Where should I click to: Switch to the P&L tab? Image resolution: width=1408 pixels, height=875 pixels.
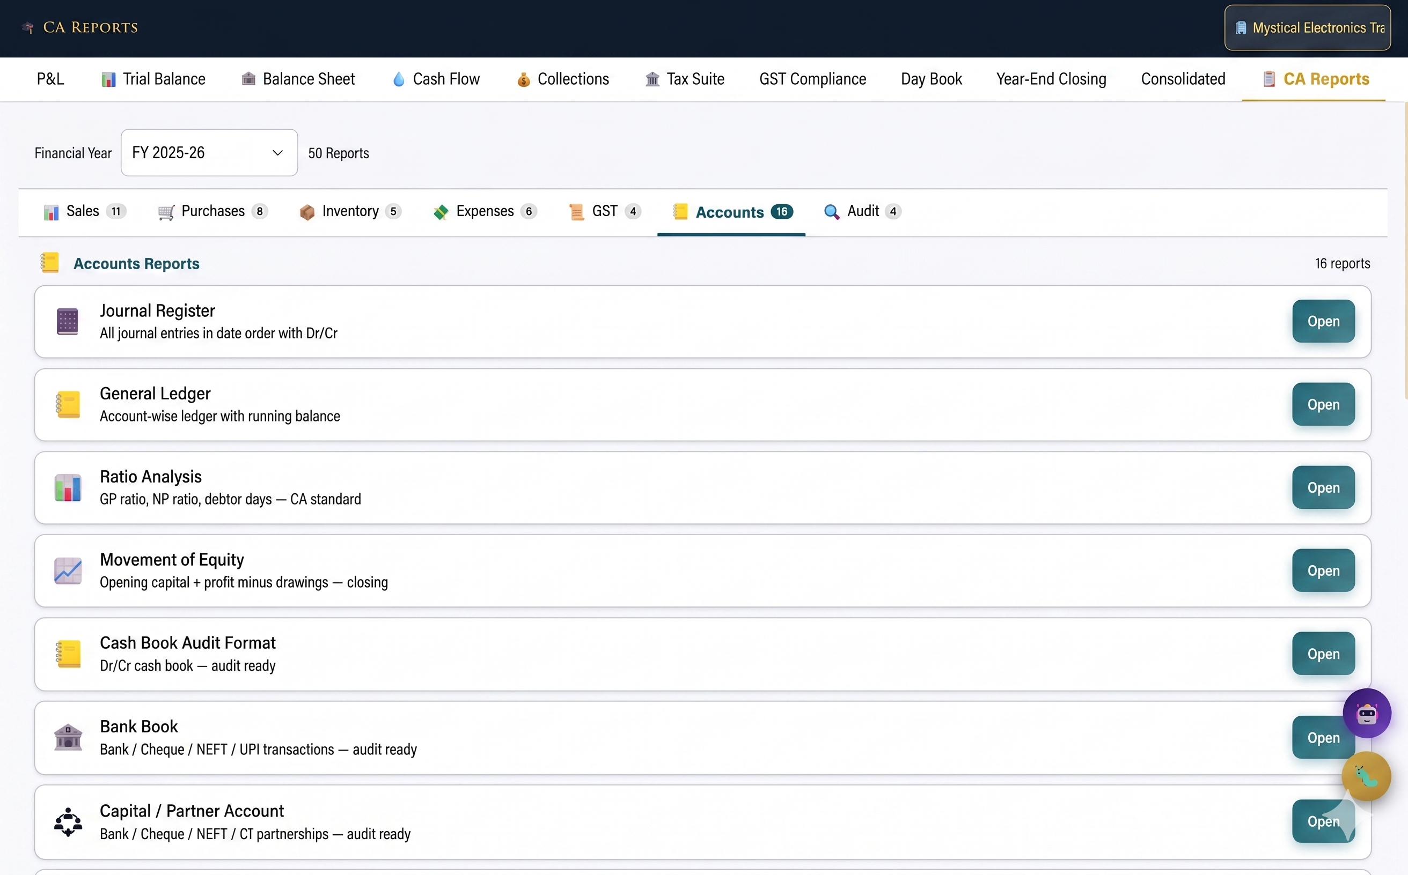(x=50, y=79)
